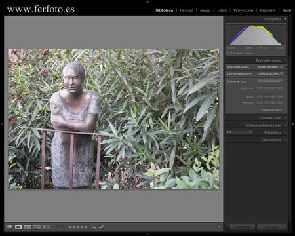Select the Loupe view icon
Viewport: 295px width, 236px height.
18,227
